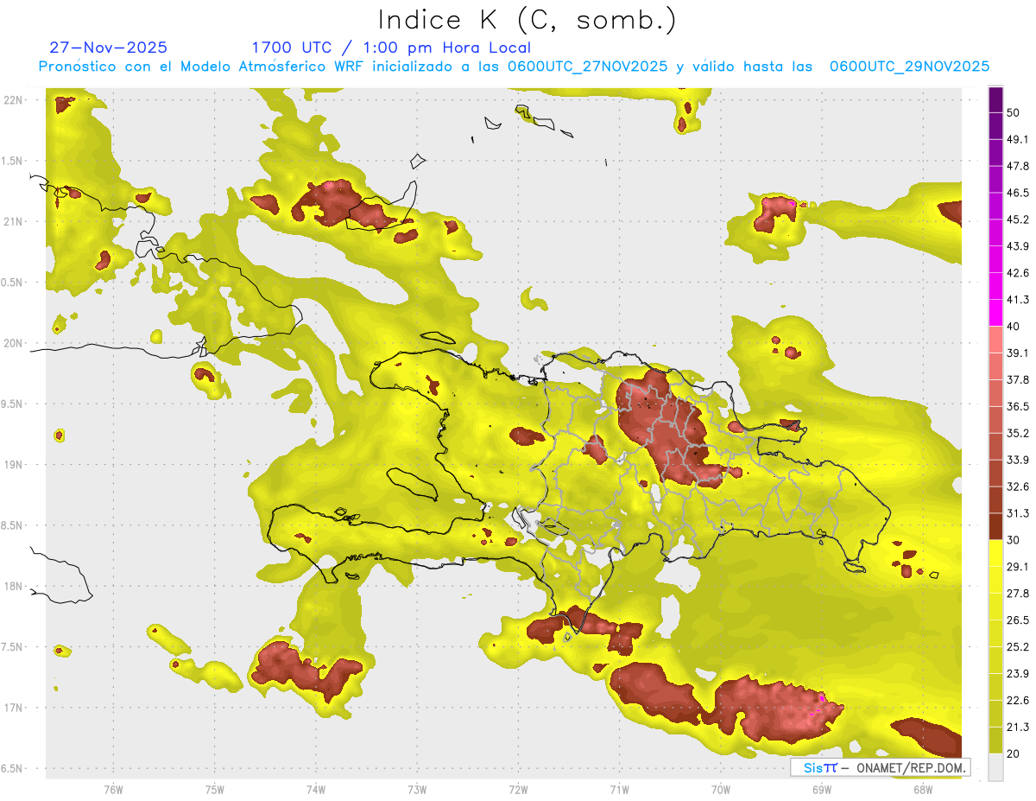Image resolution: width=1036 pixels, height=801 pixels.
Task: Click the "Indice K (C, somb.)" title
Action: 528,20
